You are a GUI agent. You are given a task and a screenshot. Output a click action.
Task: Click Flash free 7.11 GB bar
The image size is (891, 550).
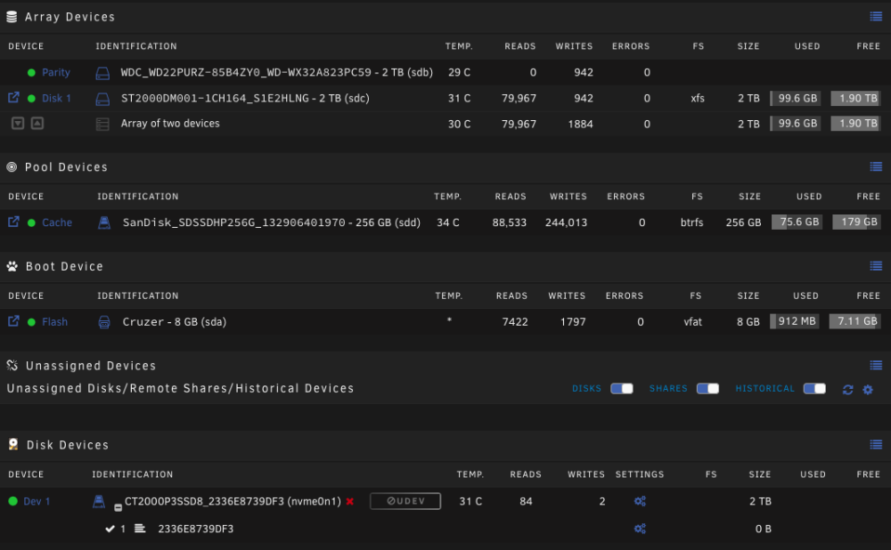pyautogui.click(x=855, y=321)
